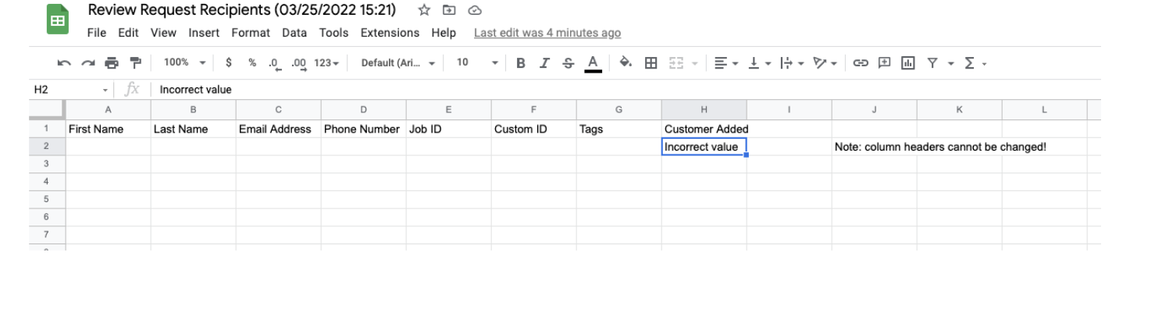Screen dimensions: 1162x320
Task: Click the undo arrow icon
Action: [65, 63]
